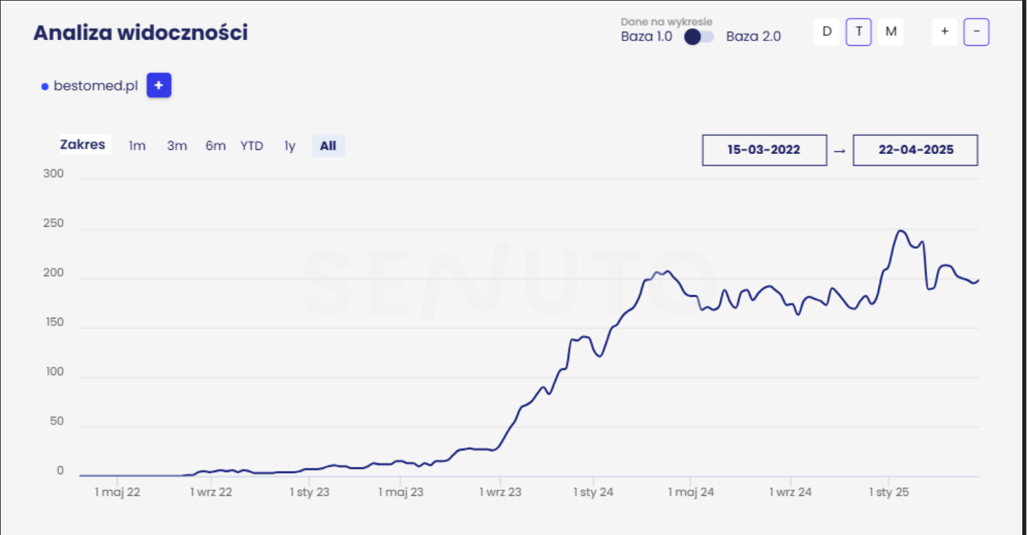Viewport: 1027px width, 535px height.
Task: Click x-axis label 1 wrz 24
Action: pyautogui.click(x=790, y=492)
